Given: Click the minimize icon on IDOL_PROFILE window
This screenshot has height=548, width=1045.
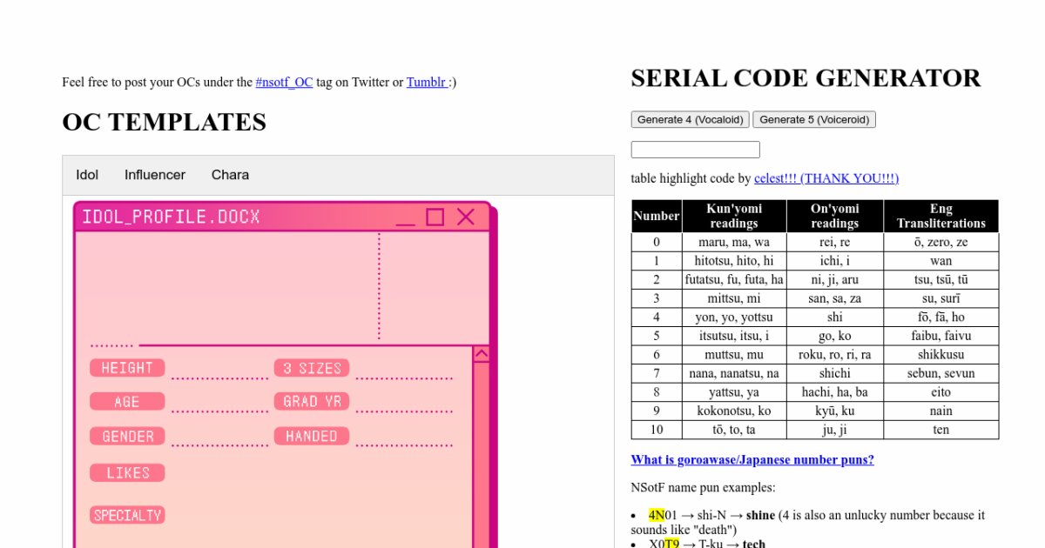Looking at the screenshot, I should [x=406, y=217].
